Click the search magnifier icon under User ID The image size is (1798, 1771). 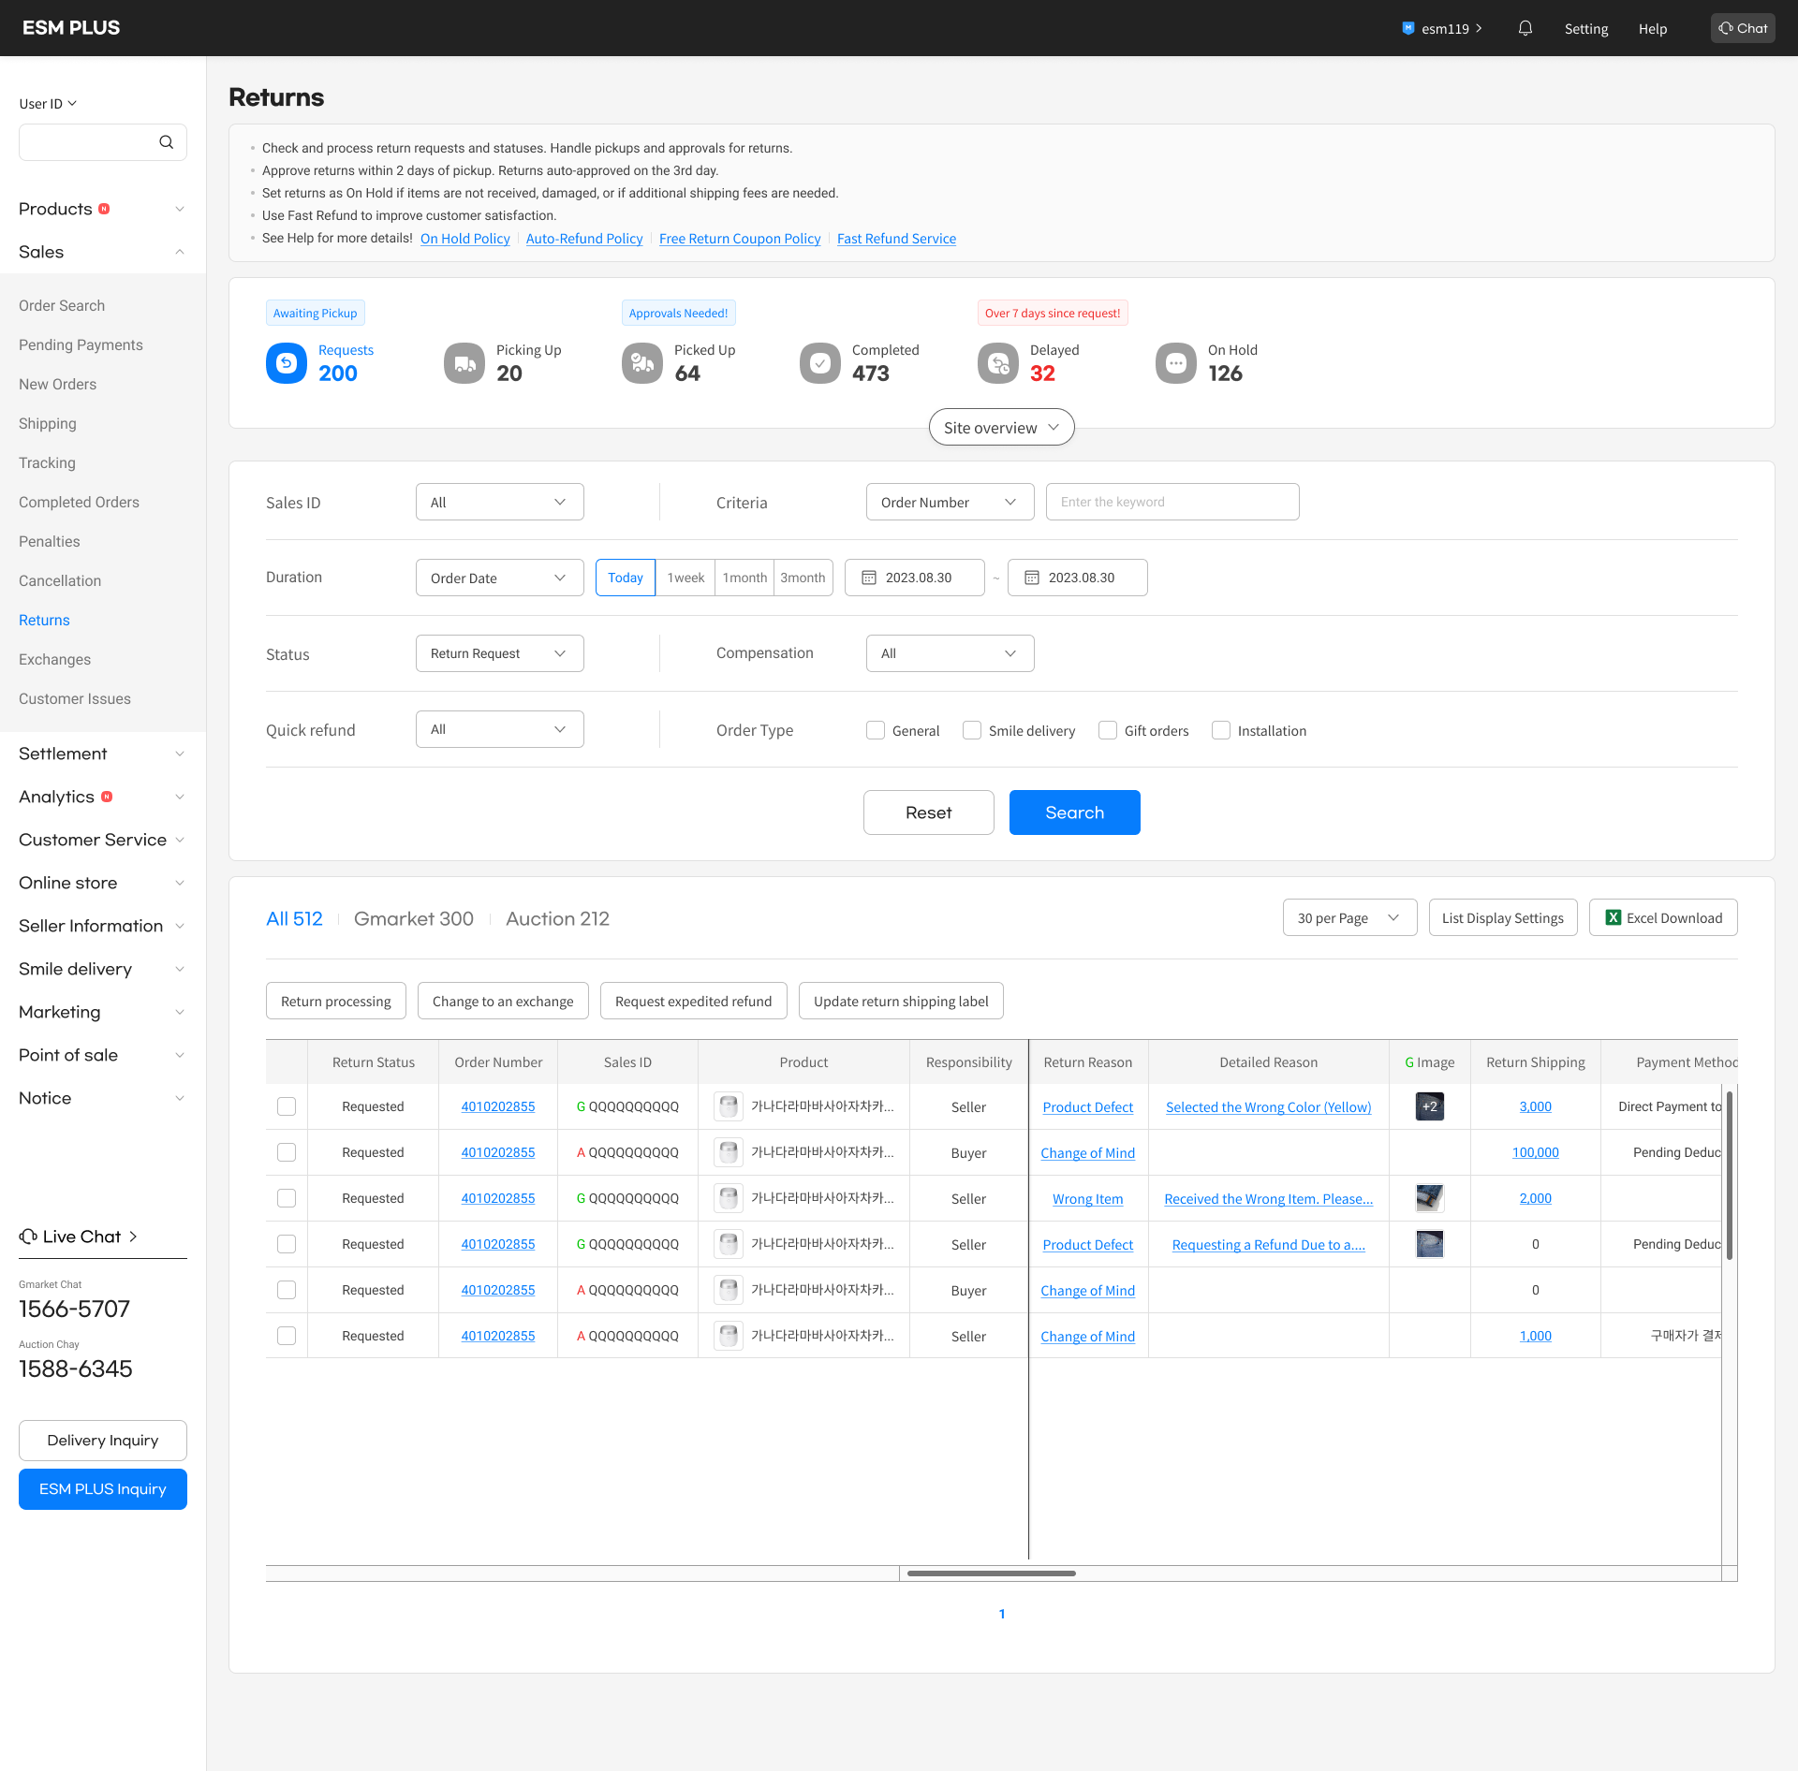point(166,142)
